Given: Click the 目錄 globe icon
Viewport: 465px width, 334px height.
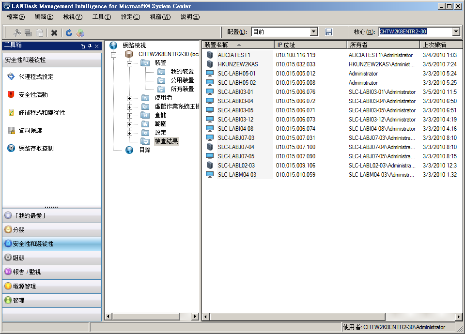Looking at the screenshot, I should pyautogui.click(x=129, y=150).
